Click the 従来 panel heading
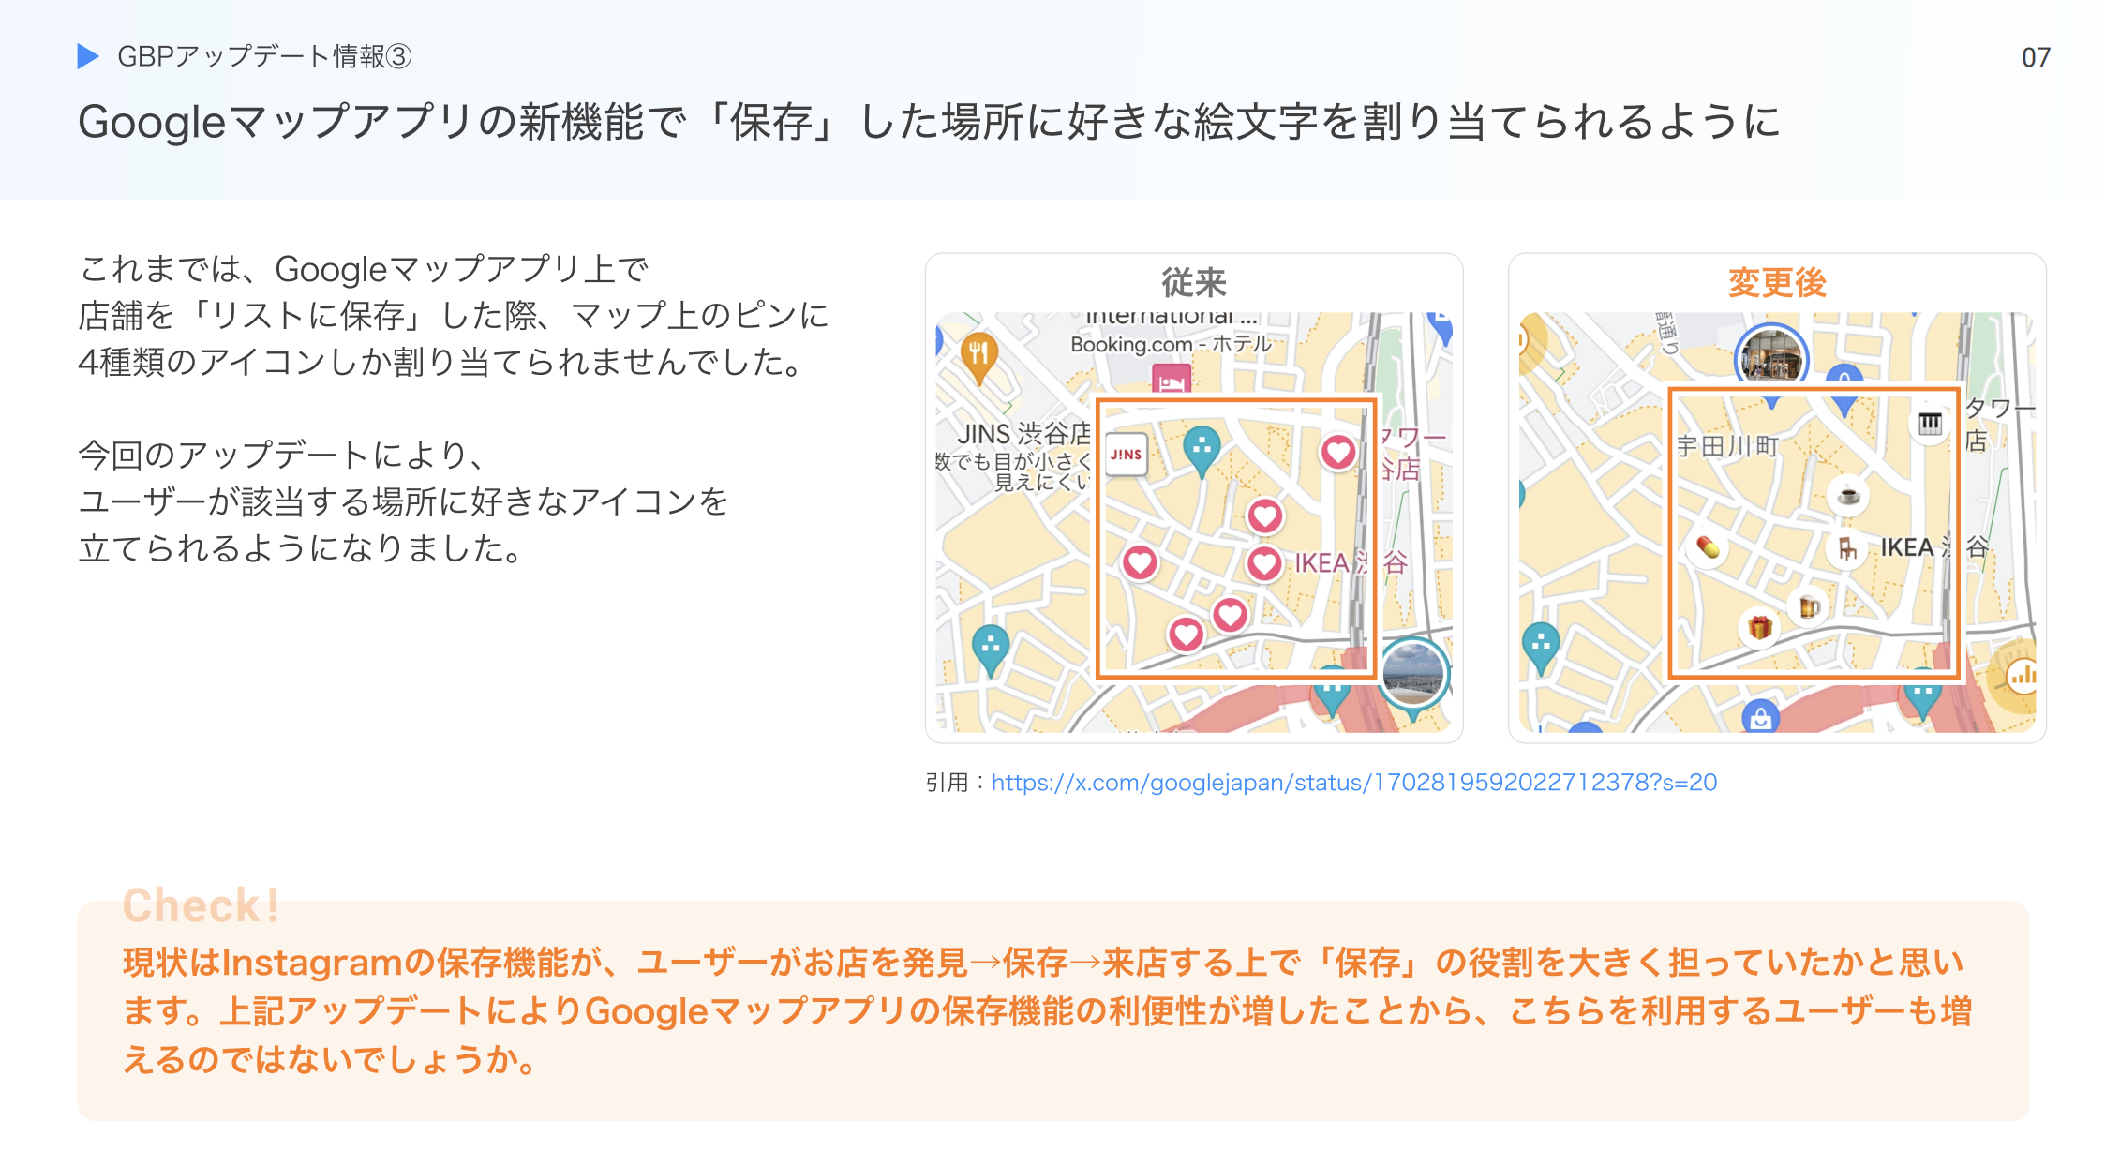 click(1193, 282)
